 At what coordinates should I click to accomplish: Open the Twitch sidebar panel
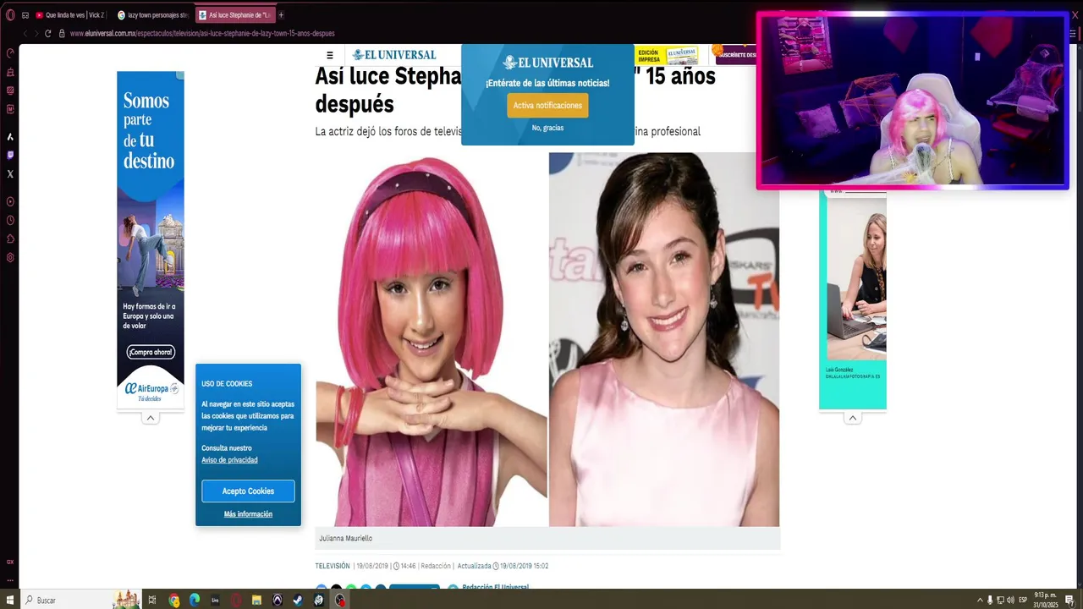pyautogui.click(x=10, y=155)
